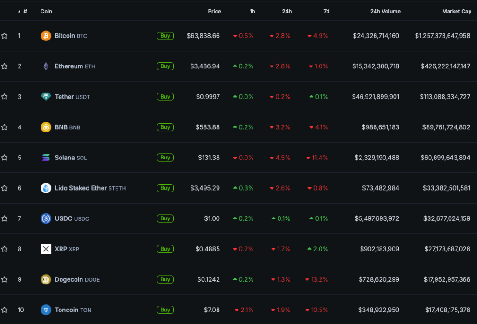Sort table by Market Cap header

pyautogui.click(x=456, y=11)
